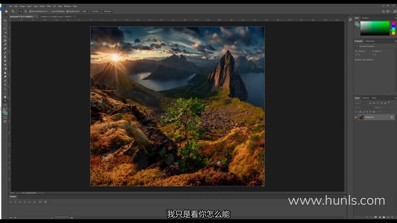The width and height of the screenshot is (397, 223).
Task: Click the Zoom All Windows option
Action: click(x=58, y=12)
